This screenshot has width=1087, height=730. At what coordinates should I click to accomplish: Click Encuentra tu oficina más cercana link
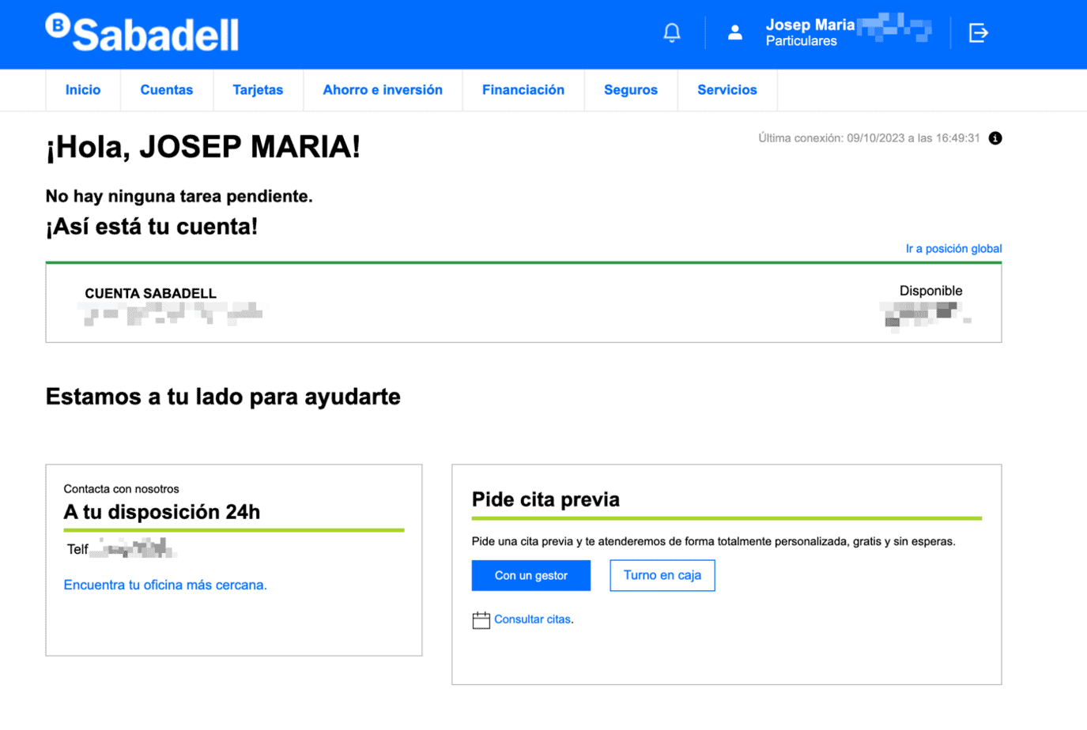point(165,585)
